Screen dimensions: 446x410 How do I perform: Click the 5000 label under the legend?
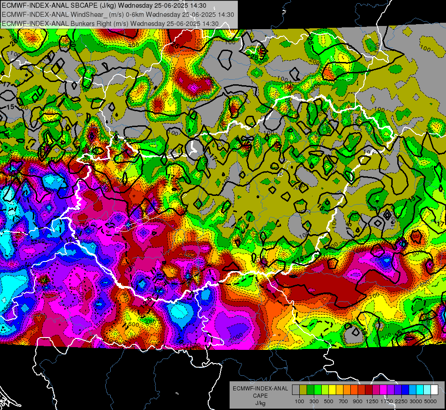click(x=431, y=401)
